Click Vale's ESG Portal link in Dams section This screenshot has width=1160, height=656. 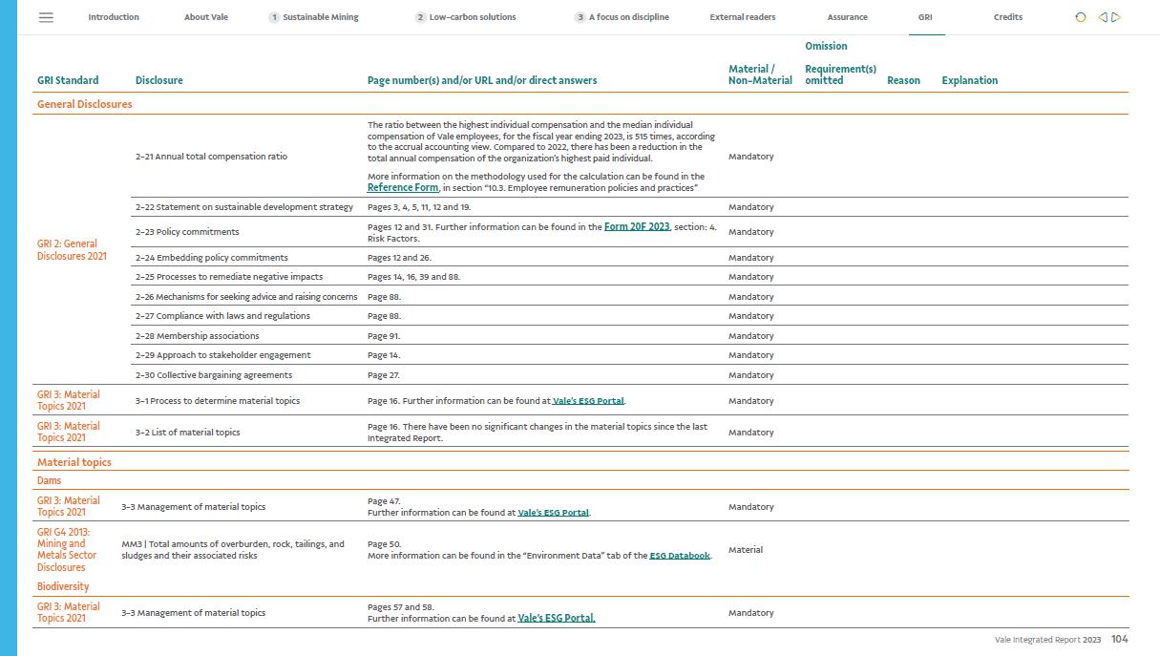(553, 513)
